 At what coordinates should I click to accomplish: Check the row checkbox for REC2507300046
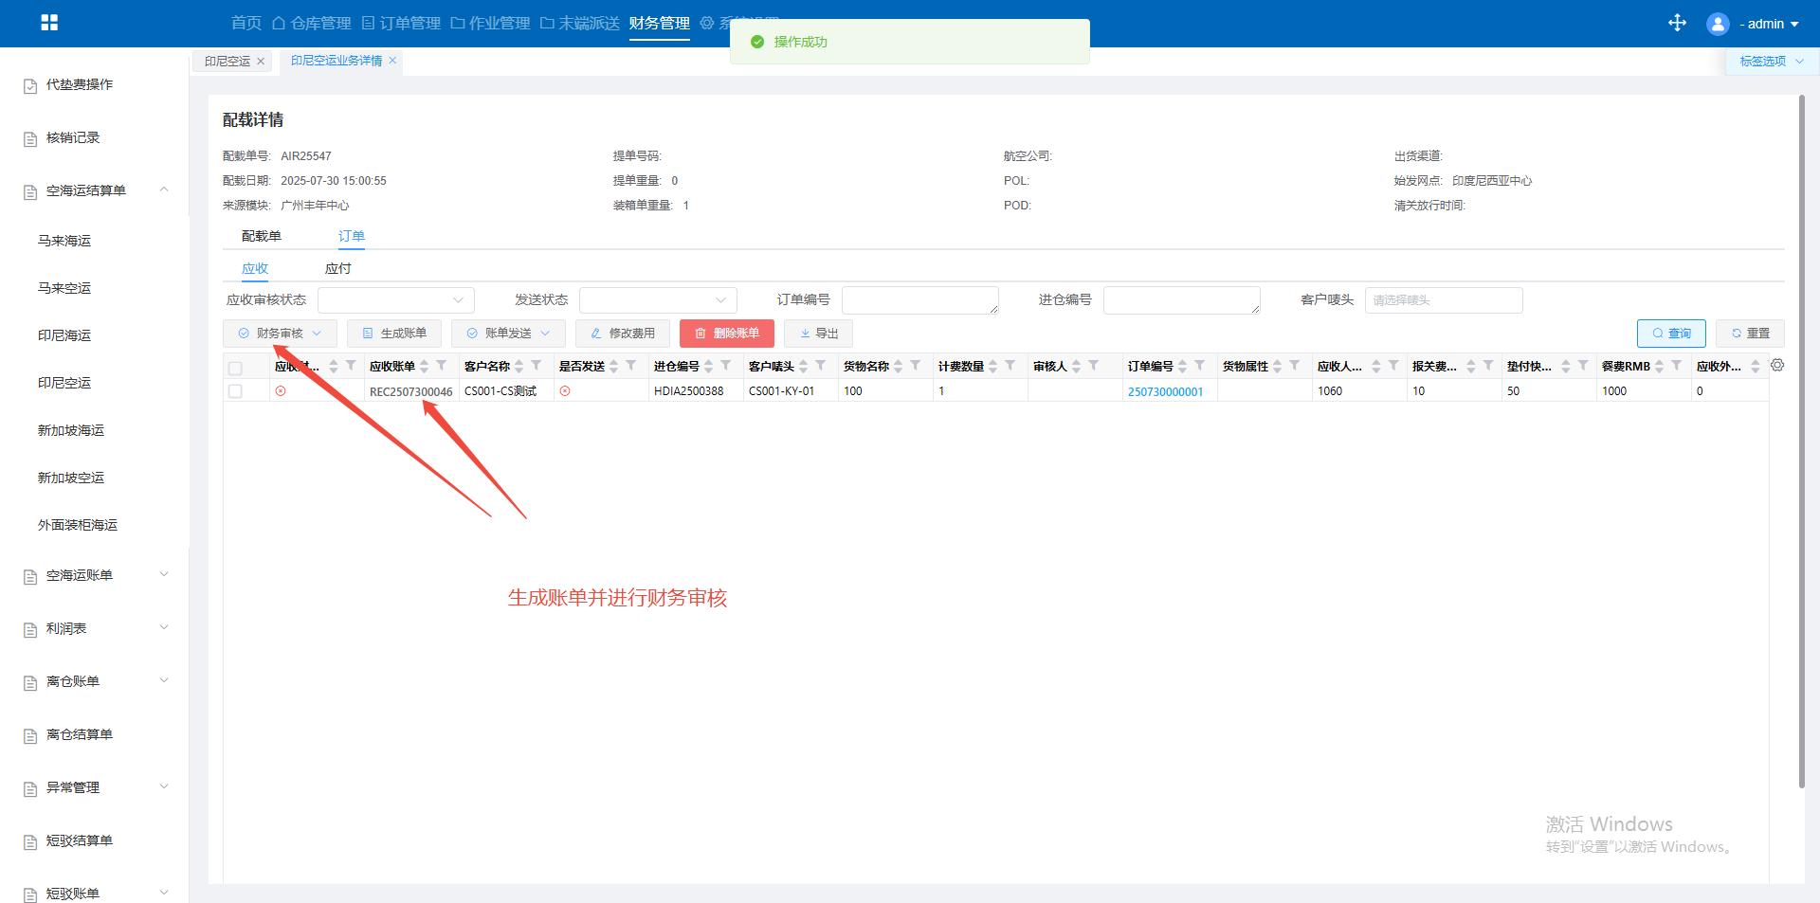(235, 391)
